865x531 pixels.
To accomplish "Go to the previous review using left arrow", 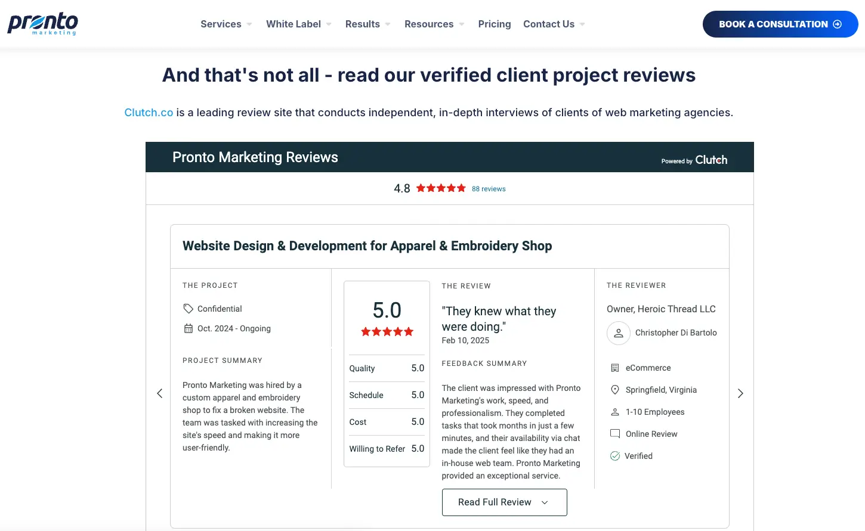I will [159, 393].
